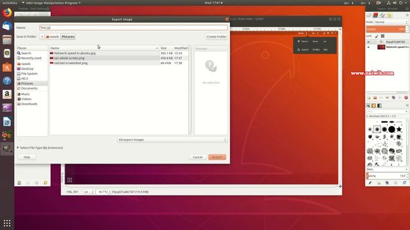Click the Export button
This screenshot has height=230, width=410.
coord(217,157)
